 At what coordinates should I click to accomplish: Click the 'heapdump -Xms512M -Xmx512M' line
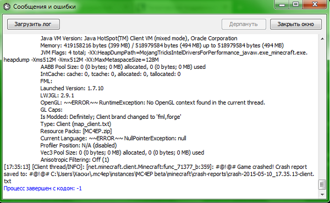point(81,60)
